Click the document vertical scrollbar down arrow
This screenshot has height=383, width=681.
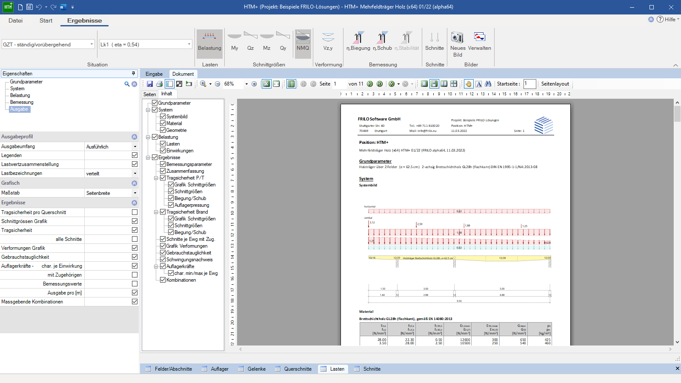tap(677, 342)
